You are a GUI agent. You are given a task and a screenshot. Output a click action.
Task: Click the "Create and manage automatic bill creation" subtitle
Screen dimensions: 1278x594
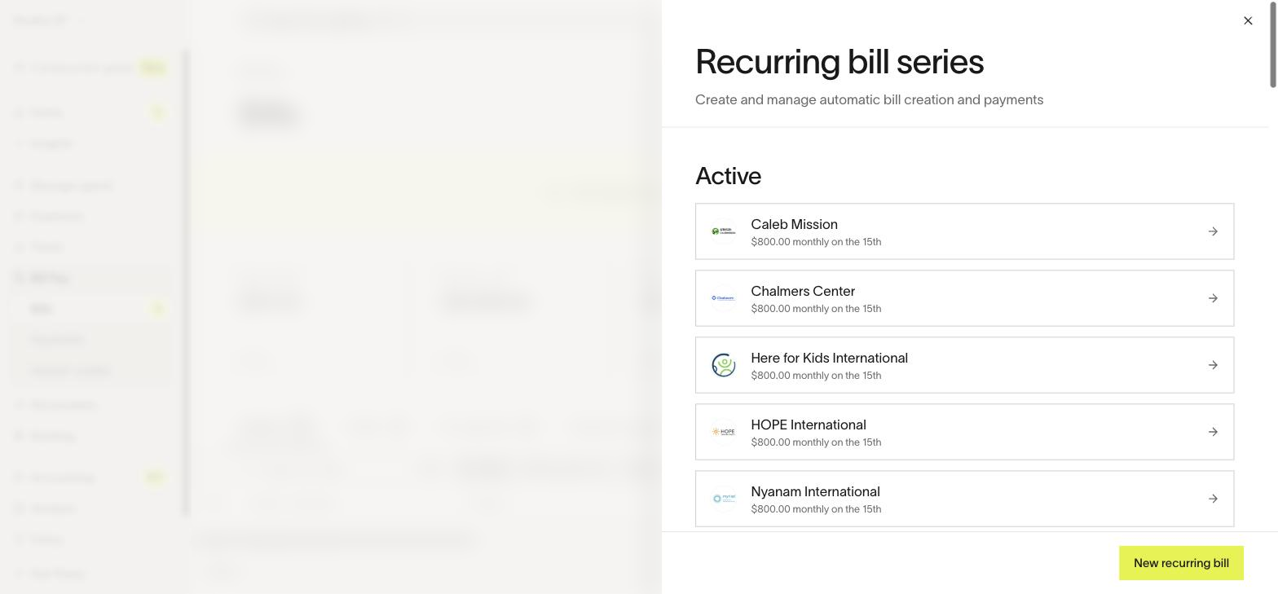click(869, 99)
